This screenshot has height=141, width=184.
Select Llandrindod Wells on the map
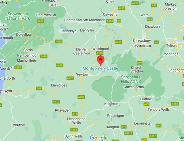pos(76,121)
